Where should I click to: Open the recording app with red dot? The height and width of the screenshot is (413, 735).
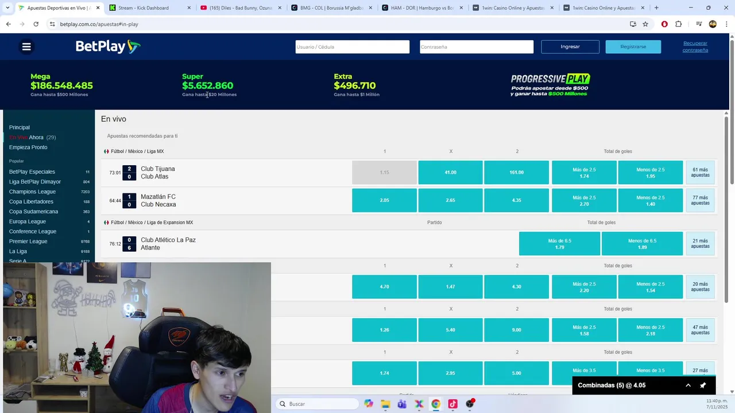(x=470, y=404)
